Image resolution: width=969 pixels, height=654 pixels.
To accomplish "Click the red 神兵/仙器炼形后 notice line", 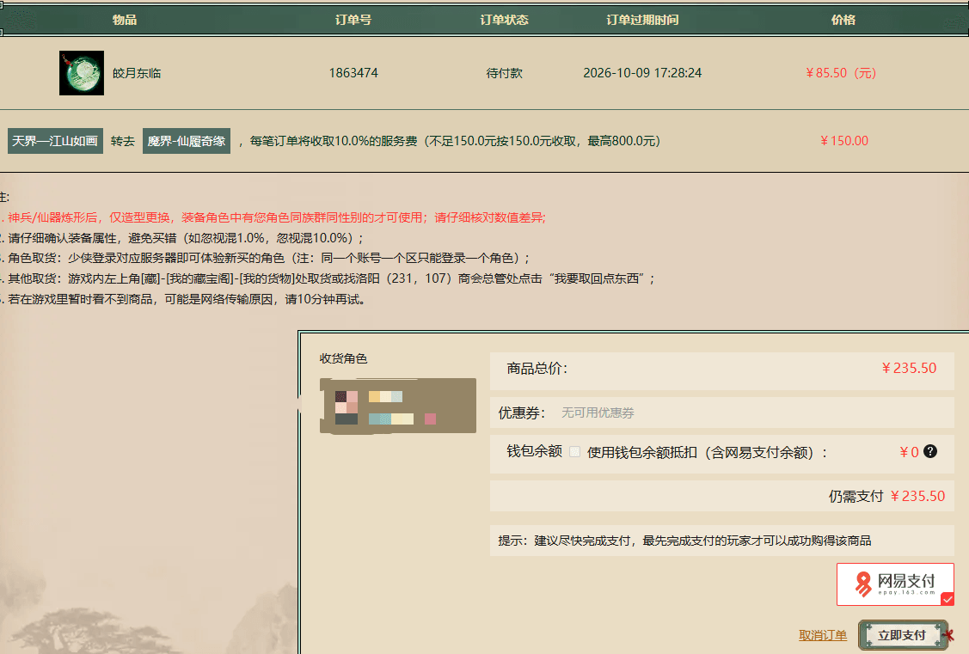I will [x=273, y=217].
